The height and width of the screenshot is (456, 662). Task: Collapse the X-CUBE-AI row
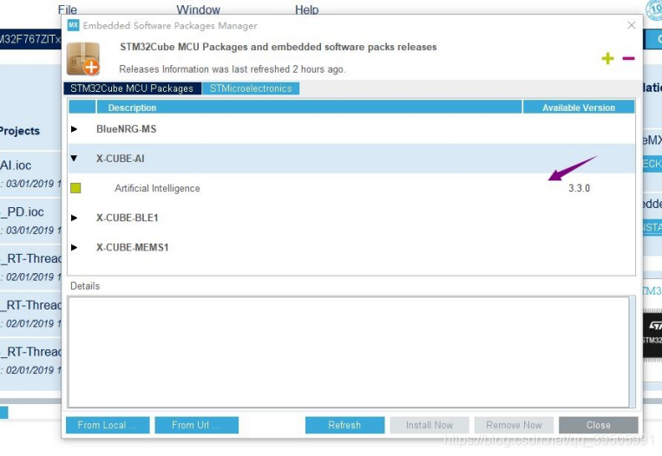click(75, 158)
